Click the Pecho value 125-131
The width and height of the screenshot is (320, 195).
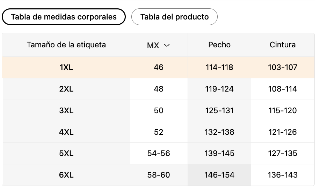(x=219, y=110)
